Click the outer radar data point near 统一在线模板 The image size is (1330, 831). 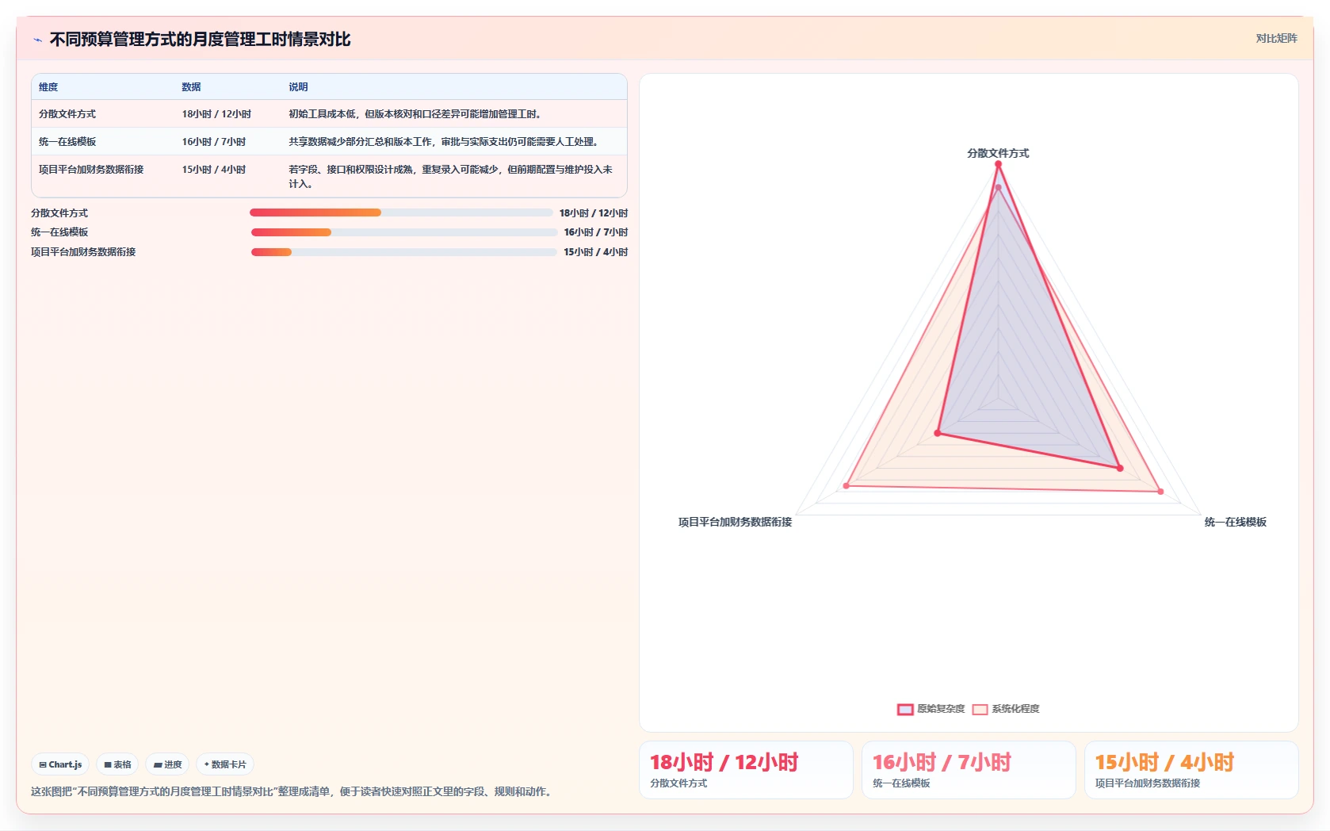pos(1160,492)
